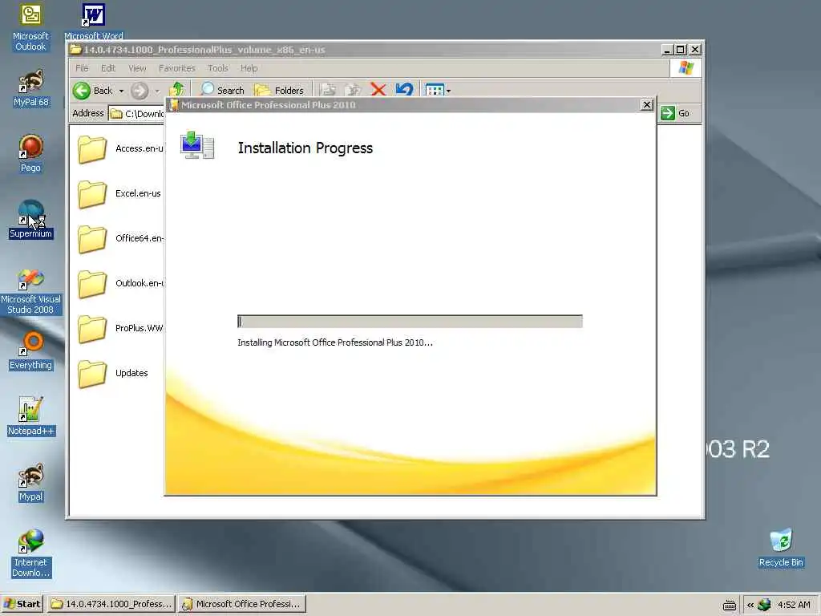The height and width of the screenshot is (616, 821).
Task: Select the Excel.en-us folder
Action: coord(119,194)
